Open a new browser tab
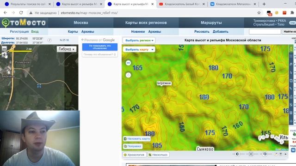This screenshot has height=166, width=296. coord(264,4)
